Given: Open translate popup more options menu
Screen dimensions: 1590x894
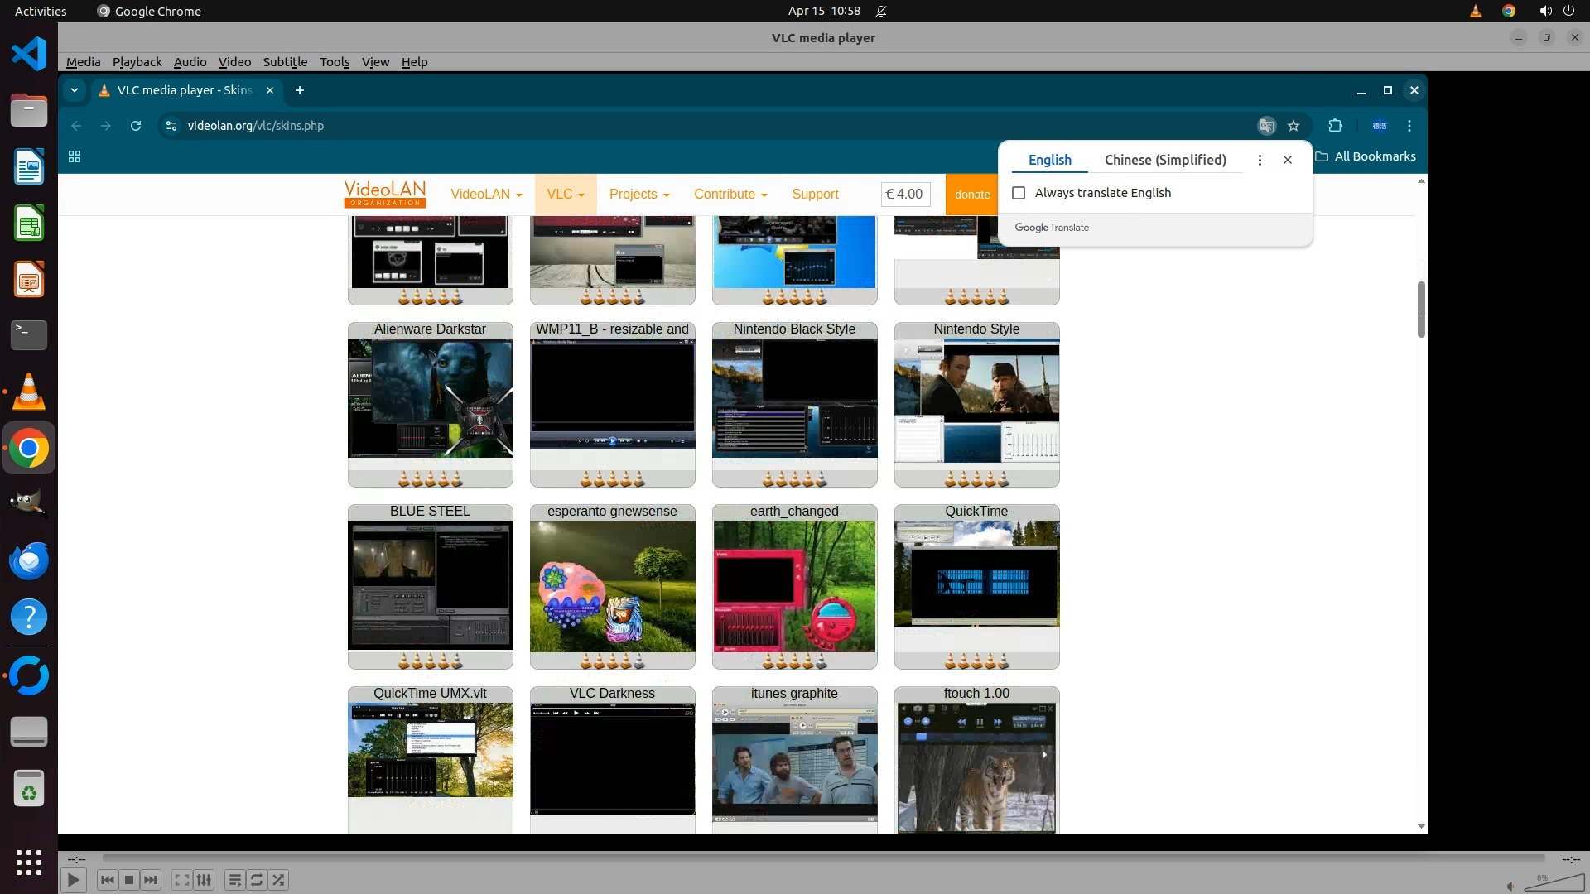Looking at the screenshot, I should click(1260, 160).
